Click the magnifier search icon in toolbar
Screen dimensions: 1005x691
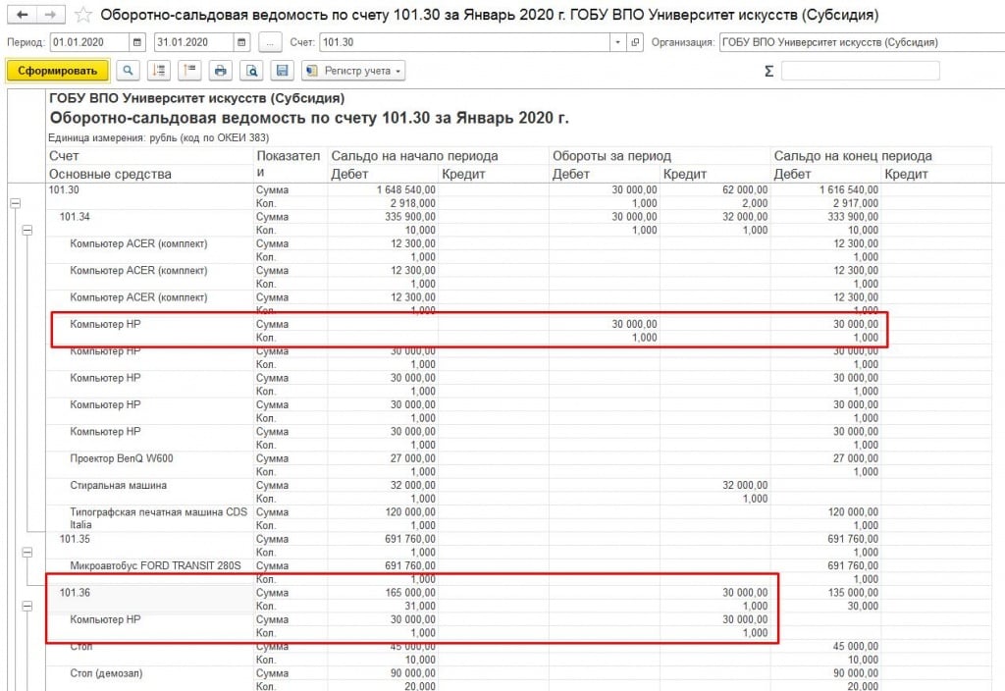[129, 71]
